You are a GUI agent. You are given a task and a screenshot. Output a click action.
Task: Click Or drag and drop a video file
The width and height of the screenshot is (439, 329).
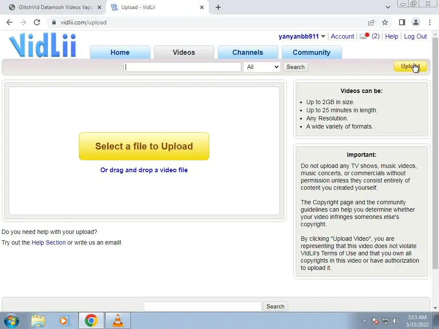(144, 170)
